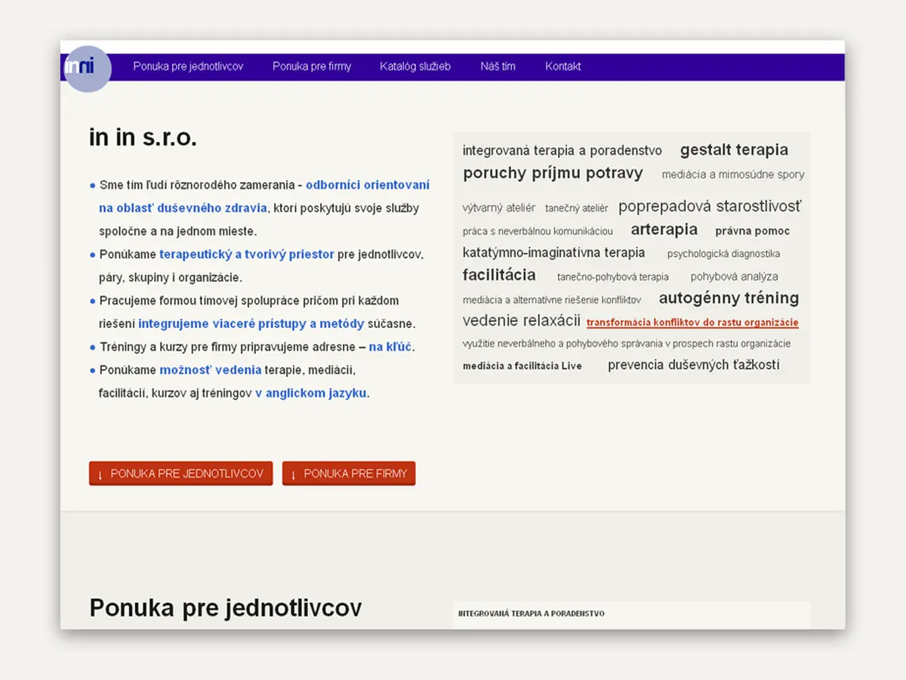The height and width of the screenshot is (680, 906).
Task: Go to Katalóg služieb in navigation
Action: pyautogui.click(x=415, y=66)
